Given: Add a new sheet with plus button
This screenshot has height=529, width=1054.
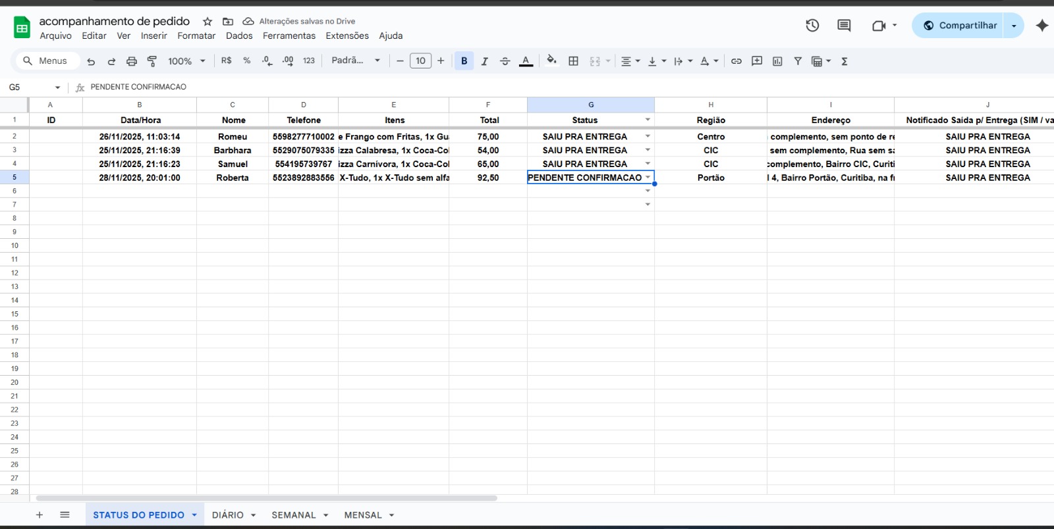Looking at the screenshot, I should pos(40,515).
